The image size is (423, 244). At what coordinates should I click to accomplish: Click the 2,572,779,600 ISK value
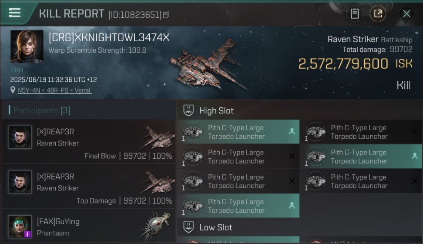click(x=355, y=64)
